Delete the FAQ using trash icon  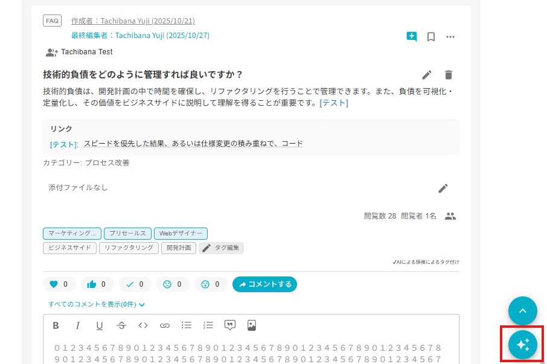point(448,75)
